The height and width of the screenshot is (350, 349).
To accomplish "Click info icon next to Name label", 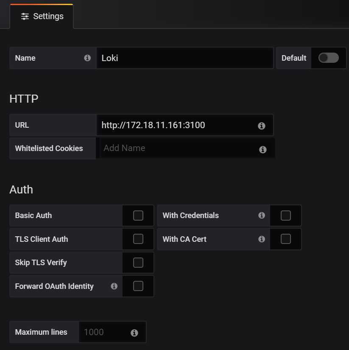I will pyautogui.click(x=87, y=58).
